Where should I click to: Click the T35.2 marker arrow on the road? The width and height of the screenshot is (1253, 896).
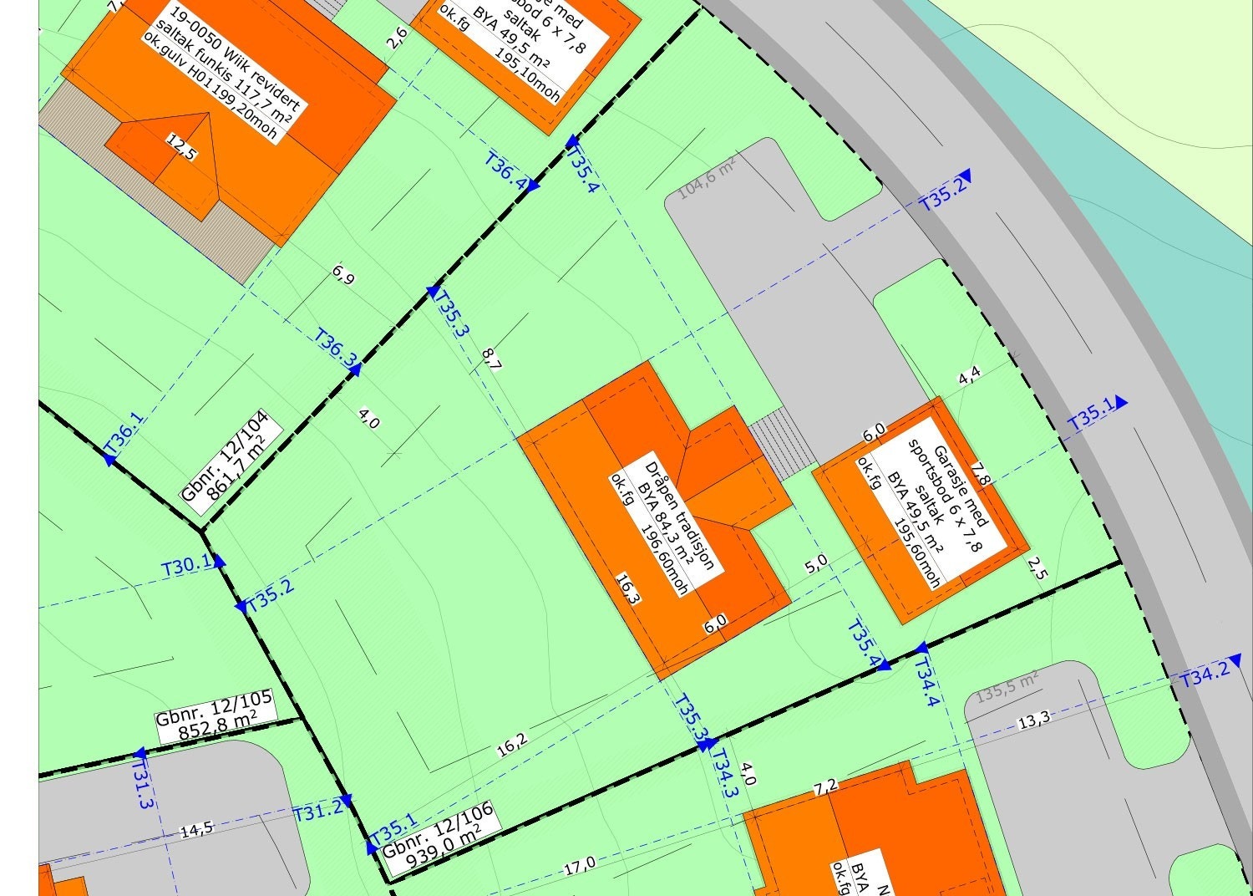(x=975, y=175)
